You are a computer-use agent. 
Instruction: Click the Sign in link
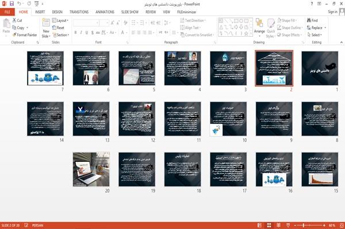[x=332, y=12]
